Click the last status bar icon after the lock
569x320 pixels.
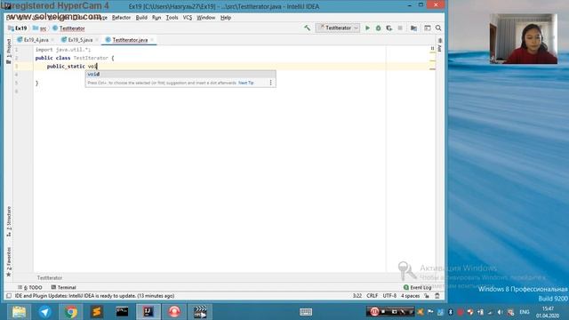tap(437, 296)
